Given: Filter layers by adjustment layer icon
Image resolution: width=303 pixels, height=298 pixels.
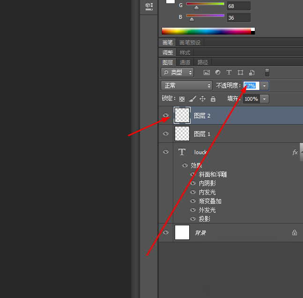Looking at the screenshot, I should pyautogui.click(x=218, y=72).
